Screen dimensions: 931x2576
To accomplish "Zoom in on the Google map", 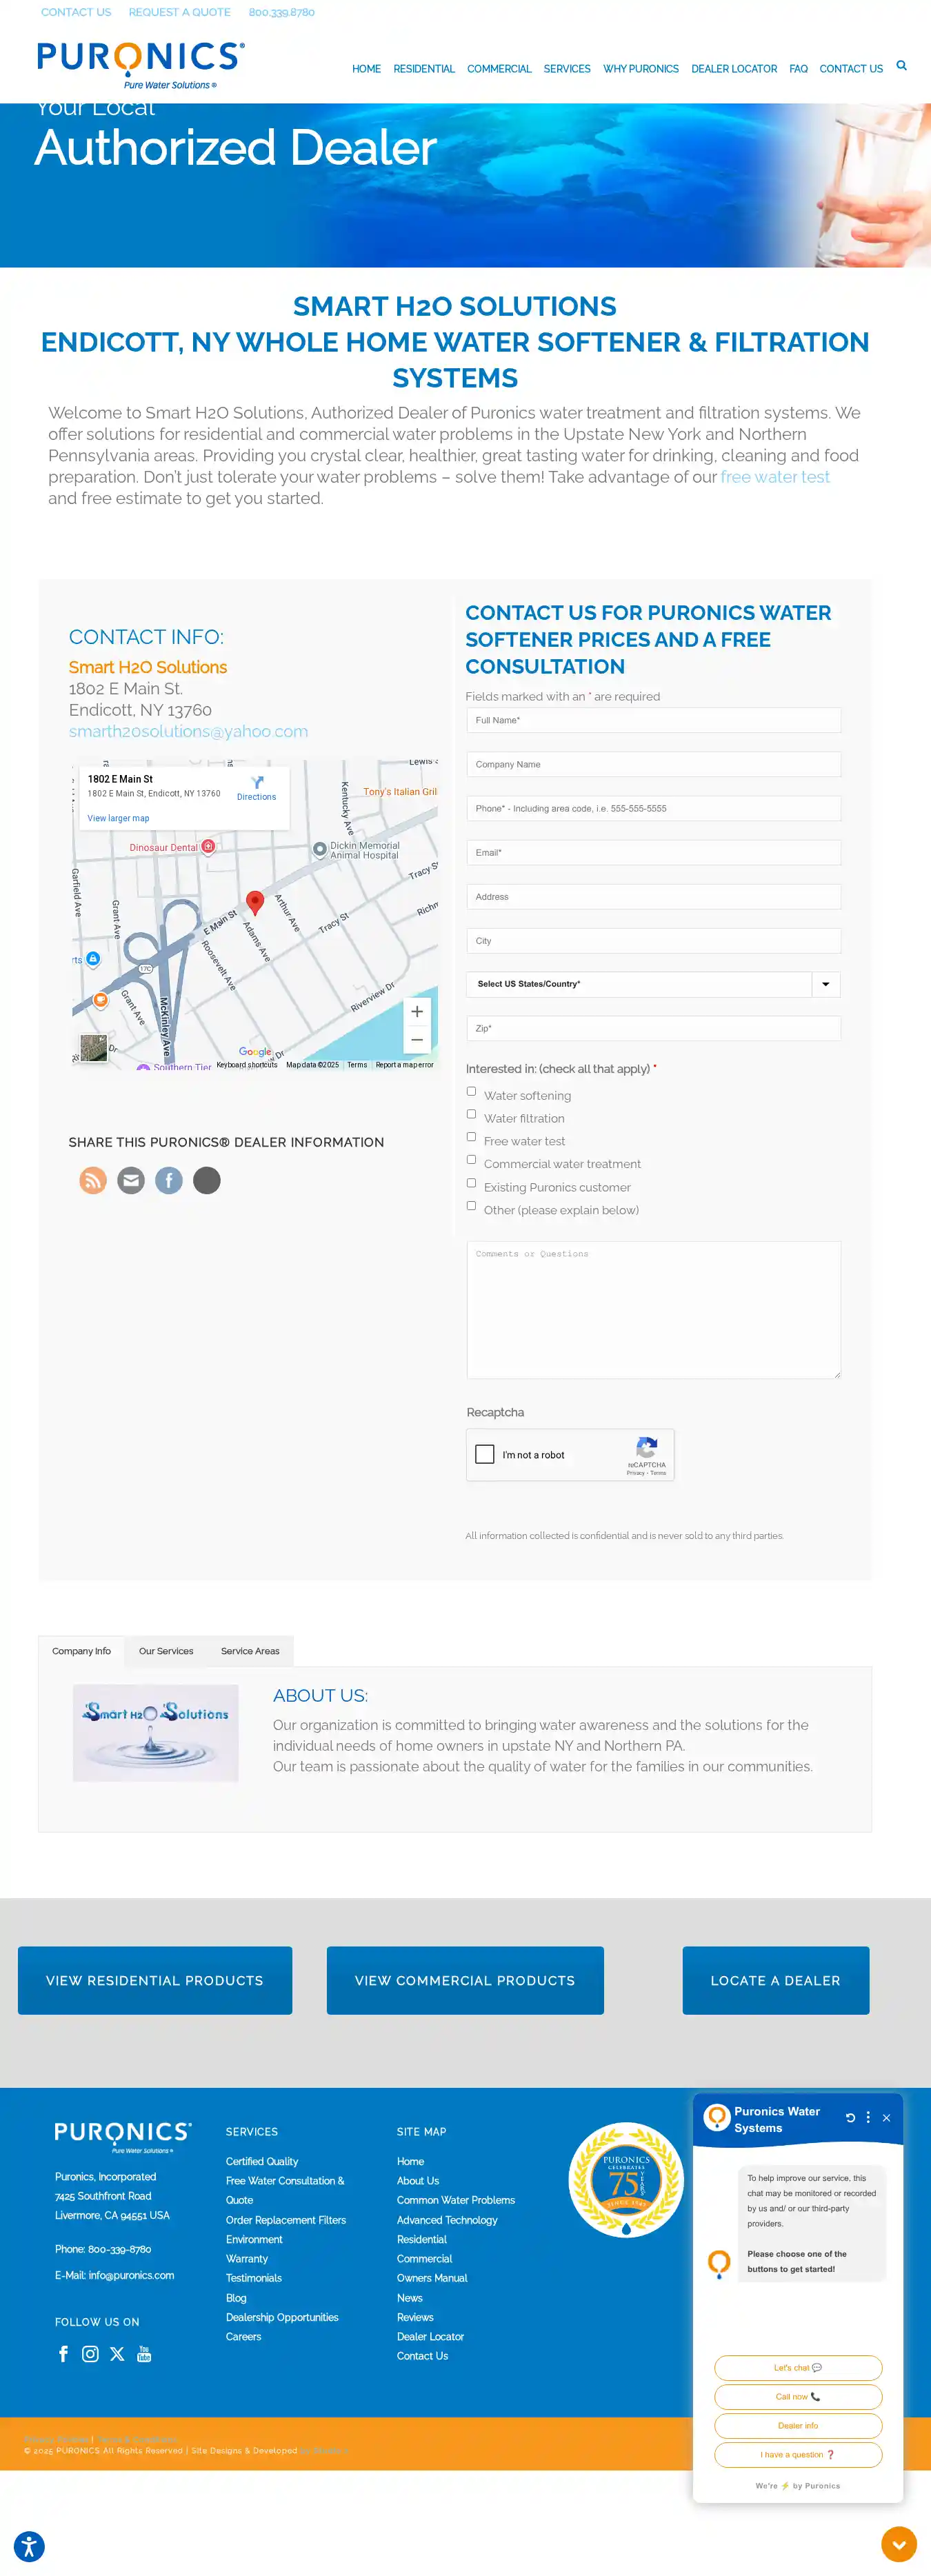I will point(417,1011).
